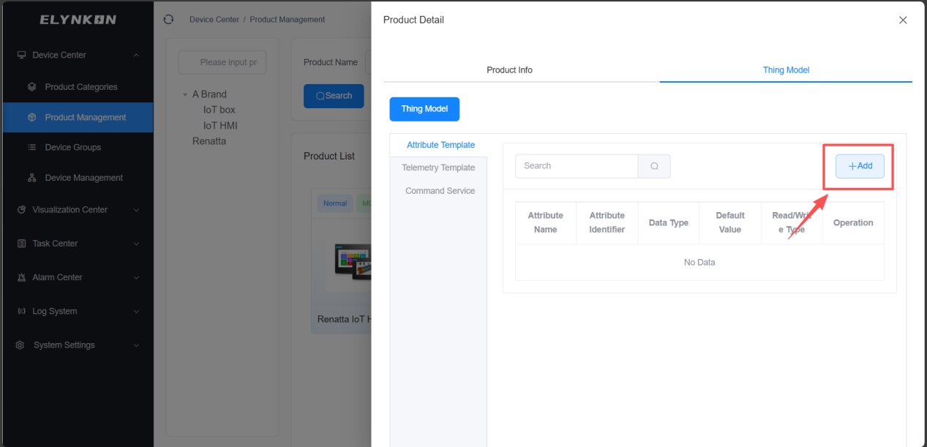
Task: Expand the System Settings menu
Action: [x=136, y=345]
